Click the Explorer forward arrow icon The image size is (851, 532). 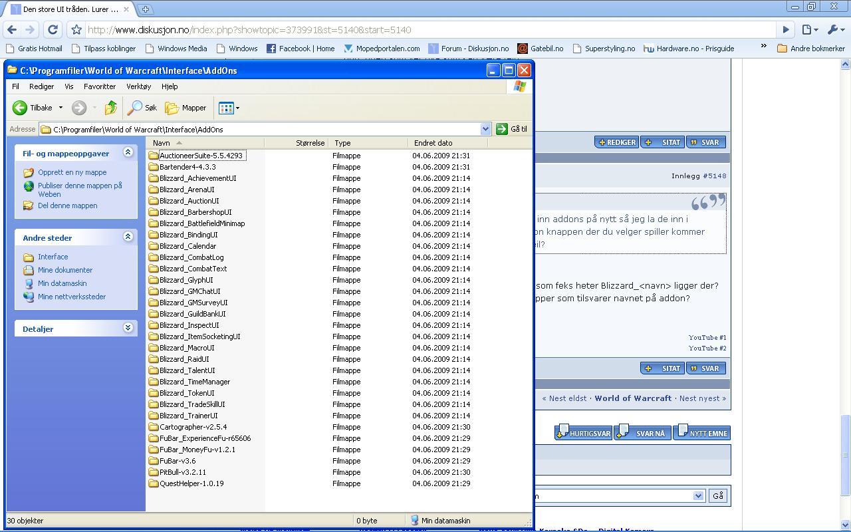(79, 108)
